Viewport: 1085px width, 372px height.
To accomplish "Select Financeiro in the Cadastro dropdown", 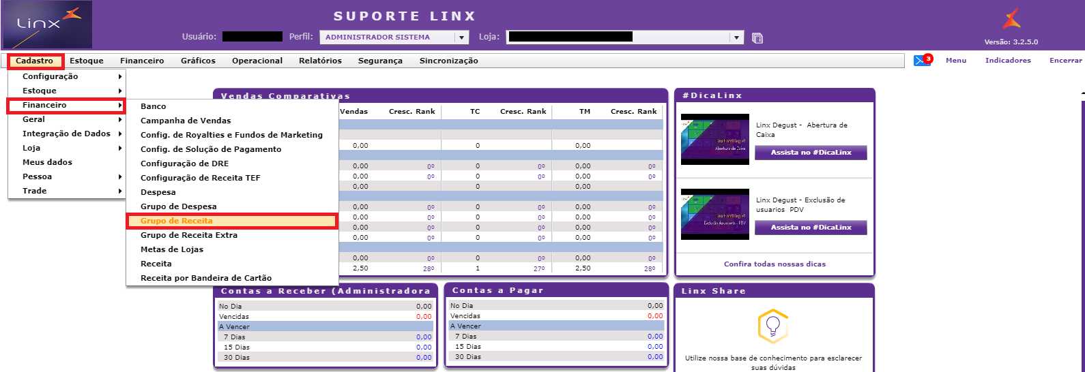I will click(x=66, y=105).
